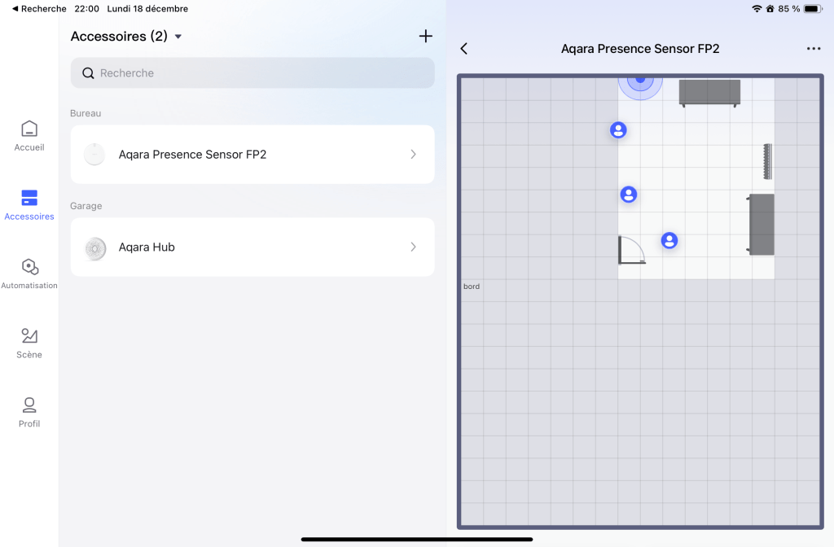Click the Accessoires sidebar icon
This screenshot has width=834, height=547.
point(29,204)
